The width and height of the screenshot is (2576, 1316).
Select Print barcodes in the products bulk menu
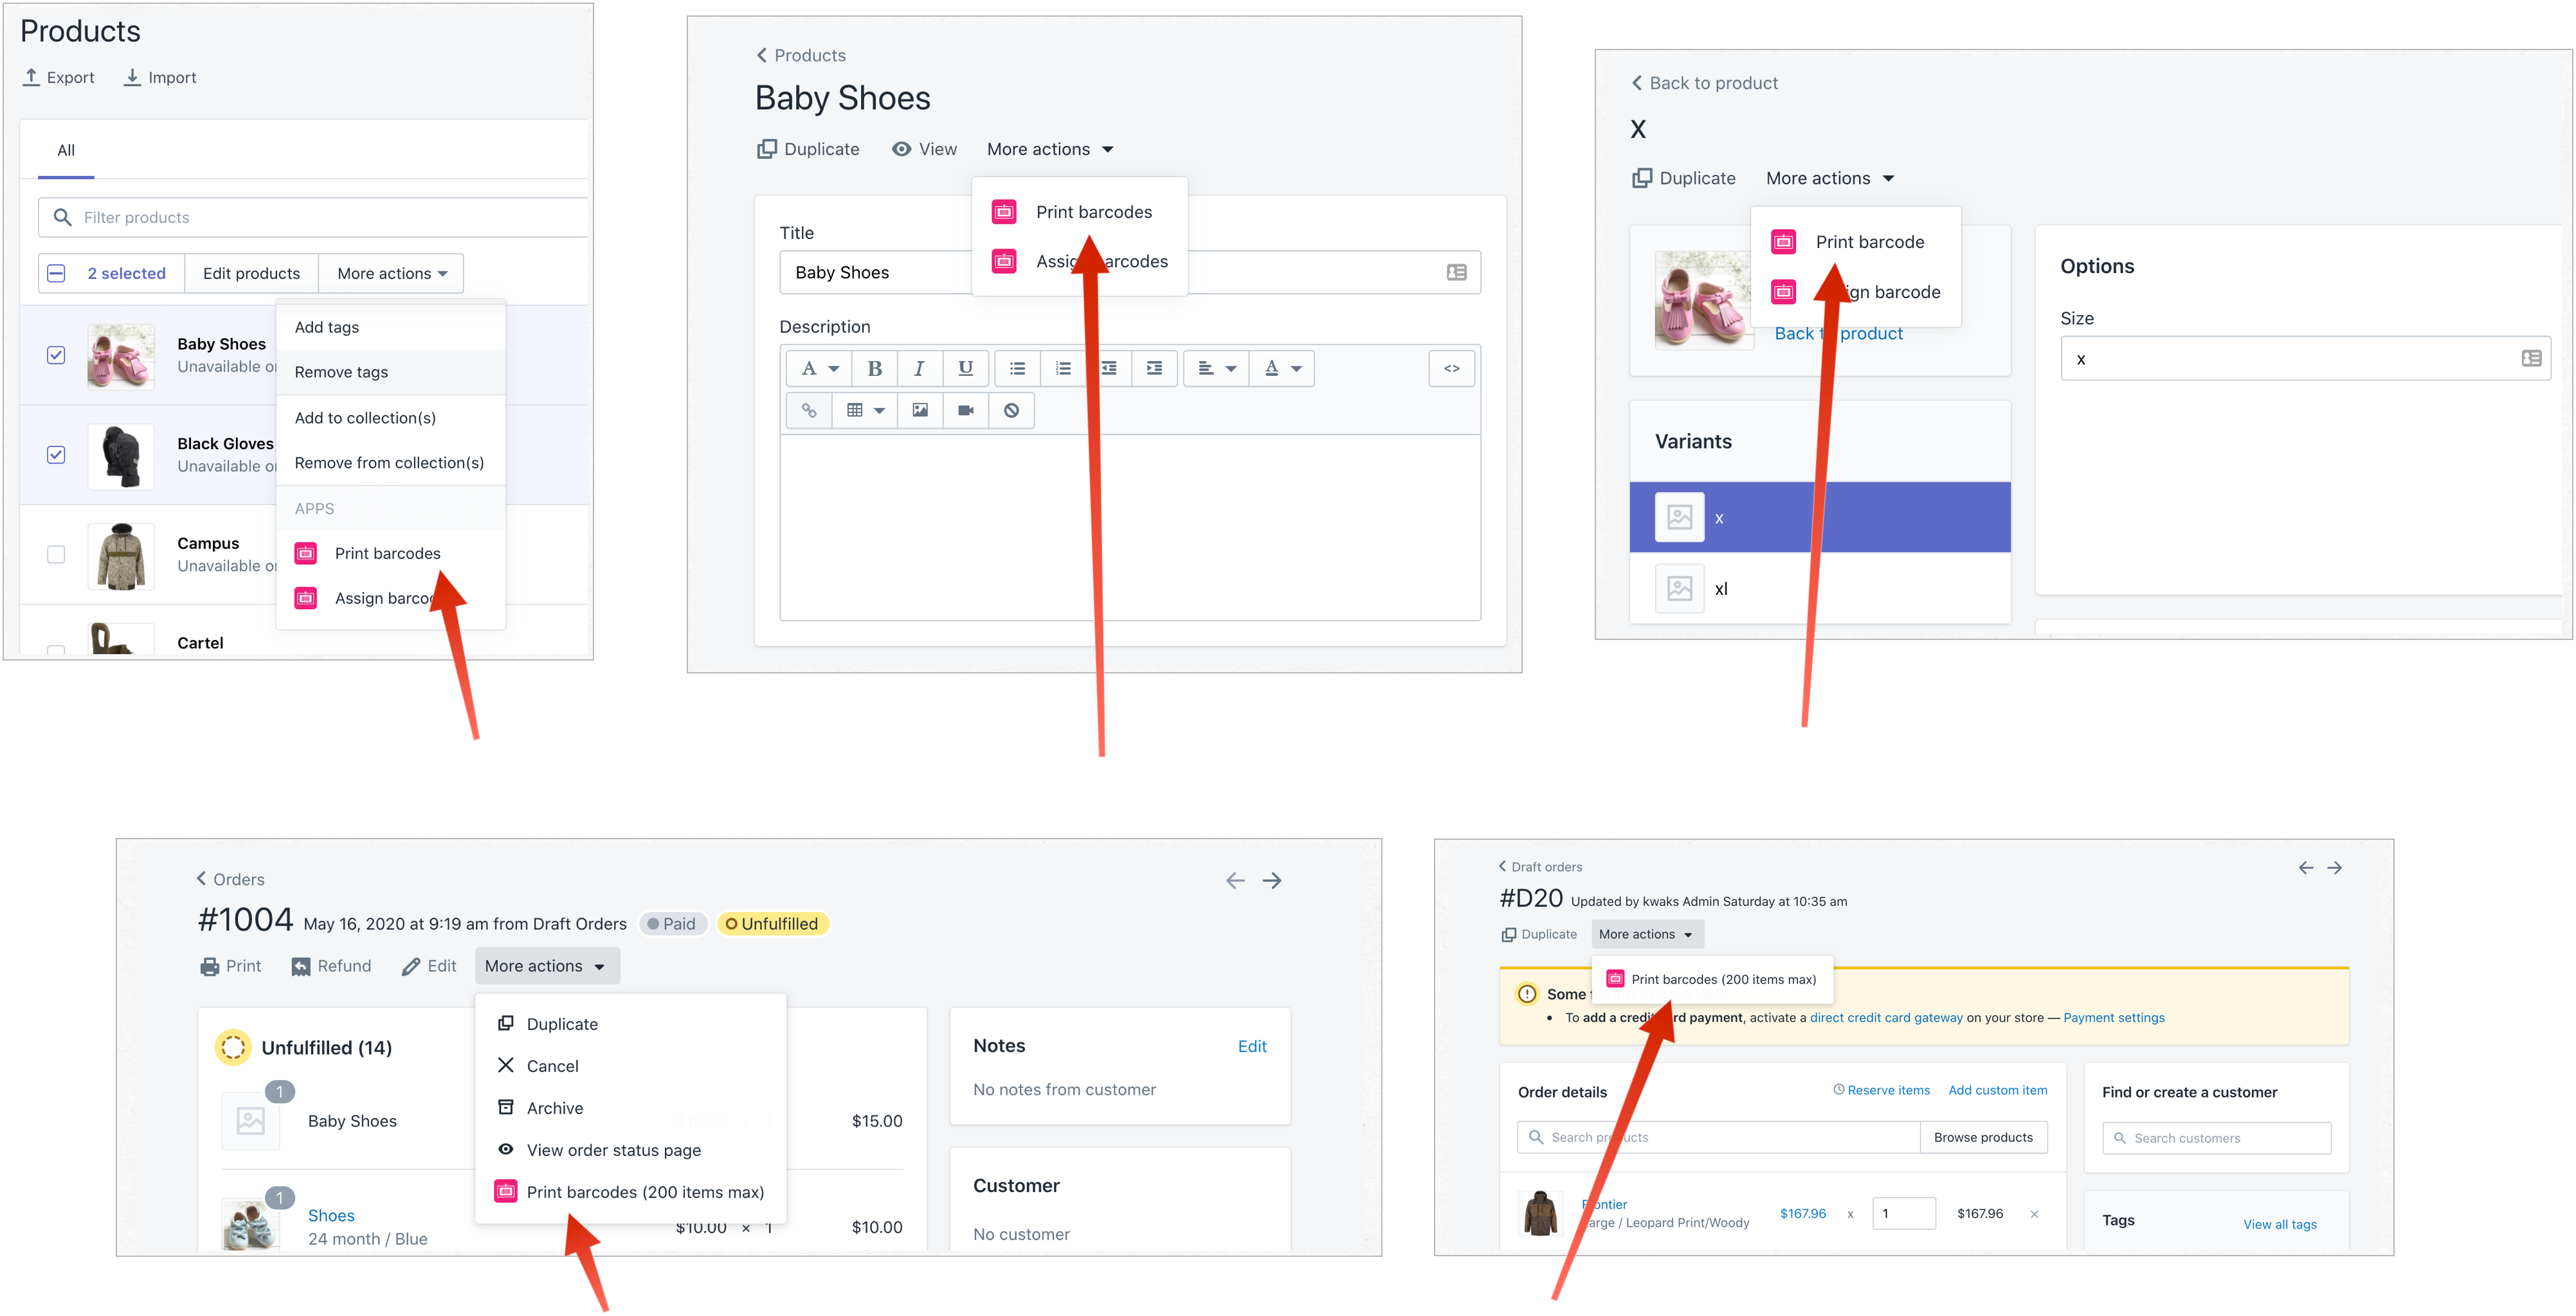coord(387,553)
